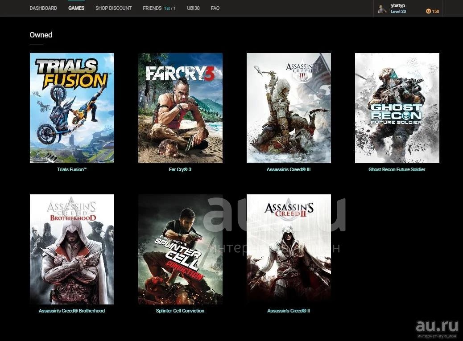Click the Splinter Cell Conviction title link
The image size is (463, 341).
click(x=180, y=311)
